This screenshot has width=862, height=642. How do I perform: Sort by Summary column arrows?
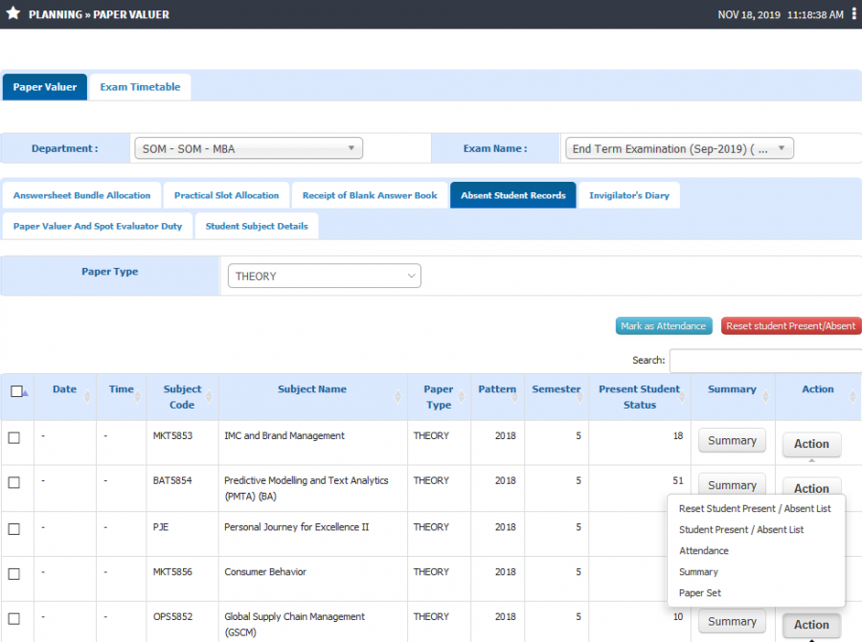point(765,396)
